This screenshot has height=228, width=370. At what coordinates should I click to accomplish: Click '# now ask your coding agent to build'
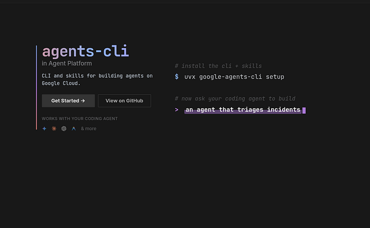click(235, 98)
